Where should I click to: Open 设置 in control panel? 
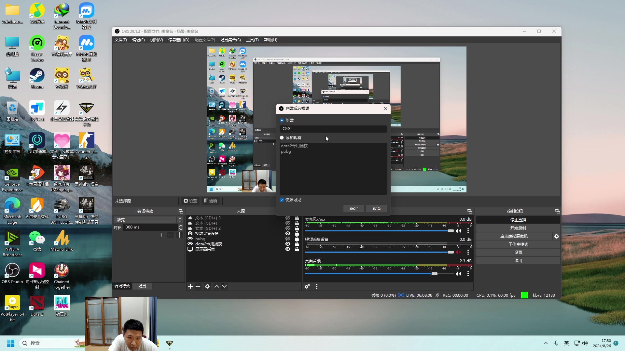518,253
